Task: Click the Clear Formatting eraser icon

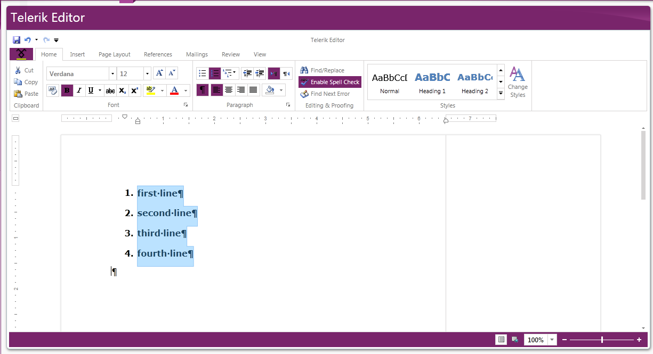Action: 53,90
